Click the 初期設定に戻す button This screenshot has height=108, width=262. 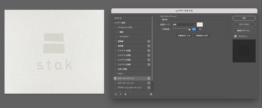click(x=202, y=36)
